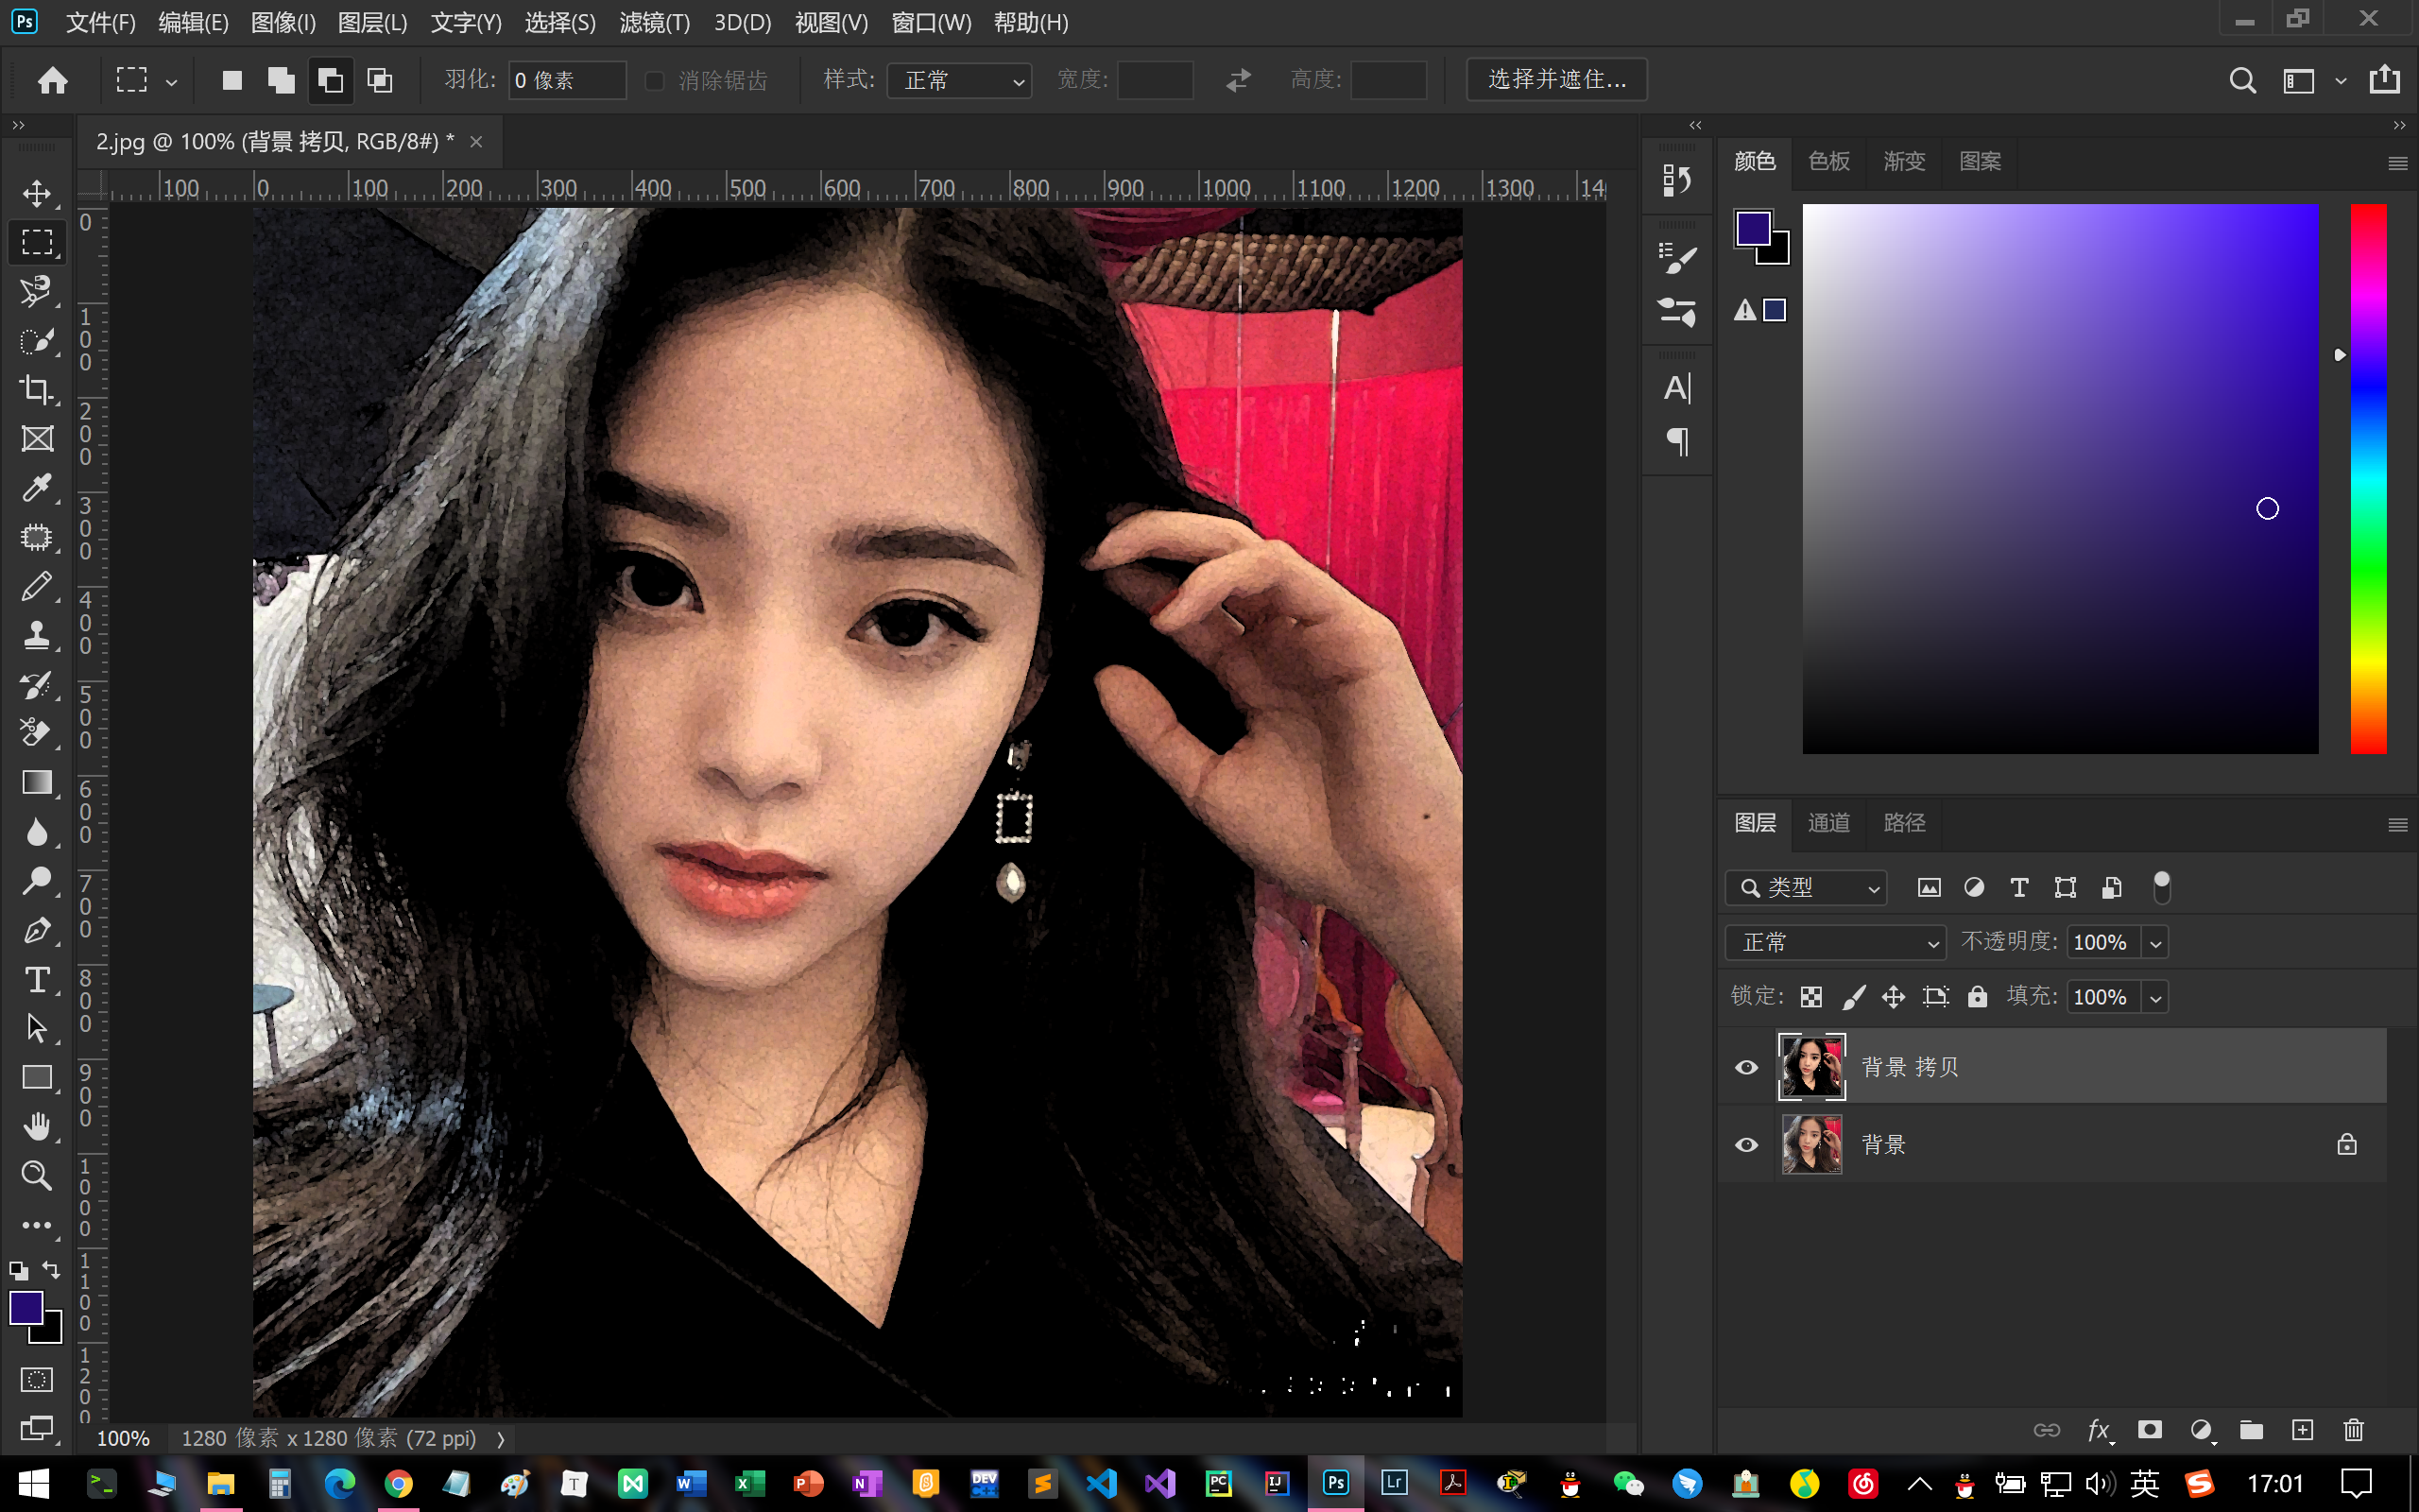Open the search button
Viewport: 2419px width, 1512px height.
point(2242,80)
